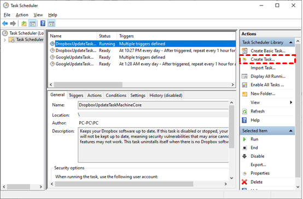
Task: Toggle the Show/Hide Console Tree toolbar icon
Action: (32, 24)
